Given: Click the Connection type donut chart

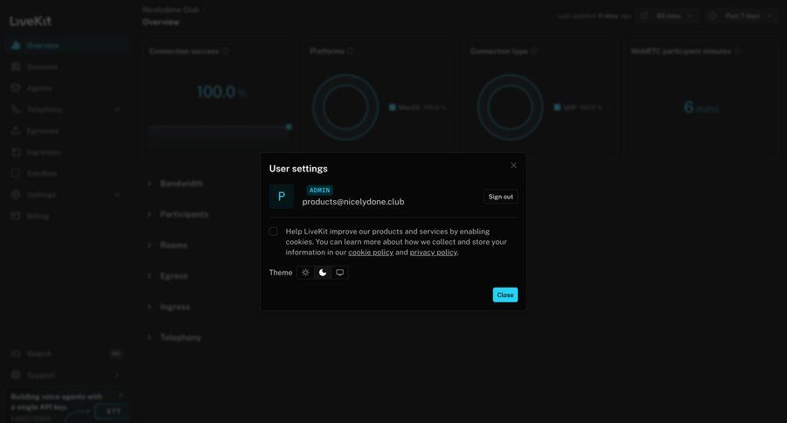Looking at the screenshot, I should pos(510,107).
